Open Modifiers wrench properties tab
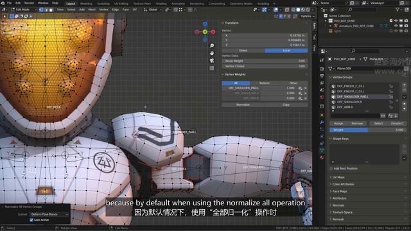The width and height of the screenshot is (411, 231). click(322, 123)
